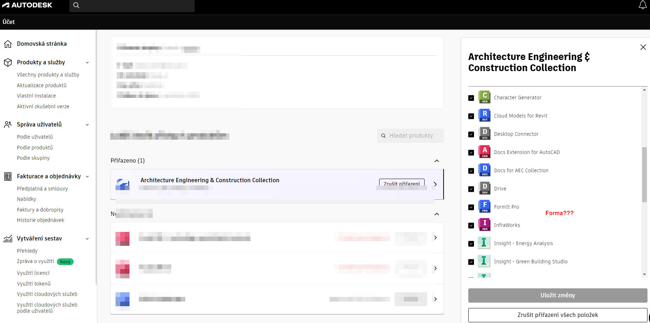
Task: Click the Docs for AEC Collection icon
Action: [x=484, y=170]
